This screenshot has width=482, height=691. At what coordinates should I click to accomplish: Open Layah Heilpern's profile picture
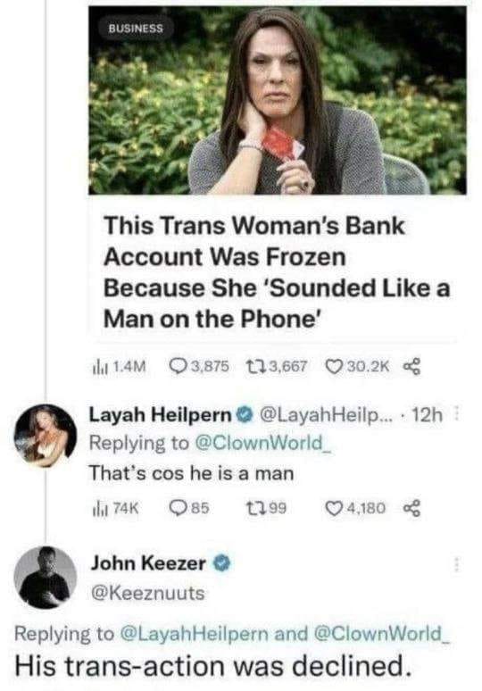tap(45, 433)
